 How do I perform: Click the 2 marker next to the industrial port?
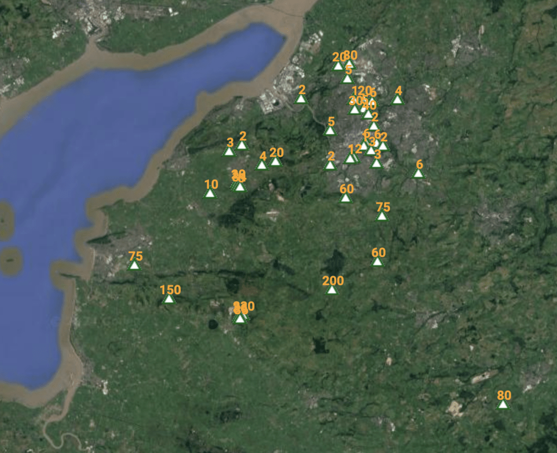[x=301, y=99]
